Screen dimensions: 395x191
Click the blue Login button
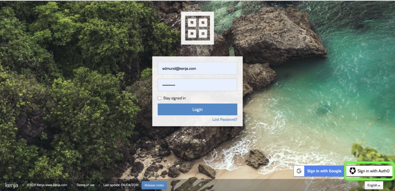coord(197,109)
